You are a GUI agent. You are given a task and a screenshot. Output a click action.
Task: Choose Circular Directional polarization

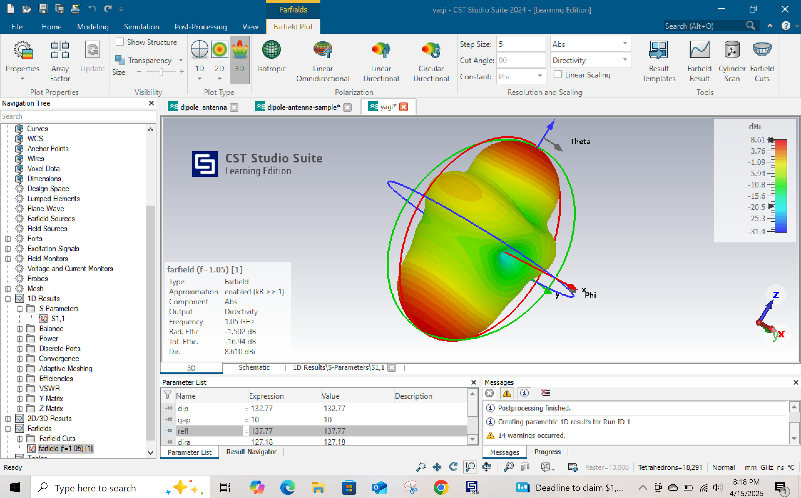pyautogui.click(x=431, y=59)
